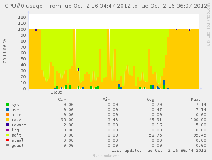Screen dimensions: 212x160
Task: Click the lime soft legend swatch
Action: [x=7, y=135]
